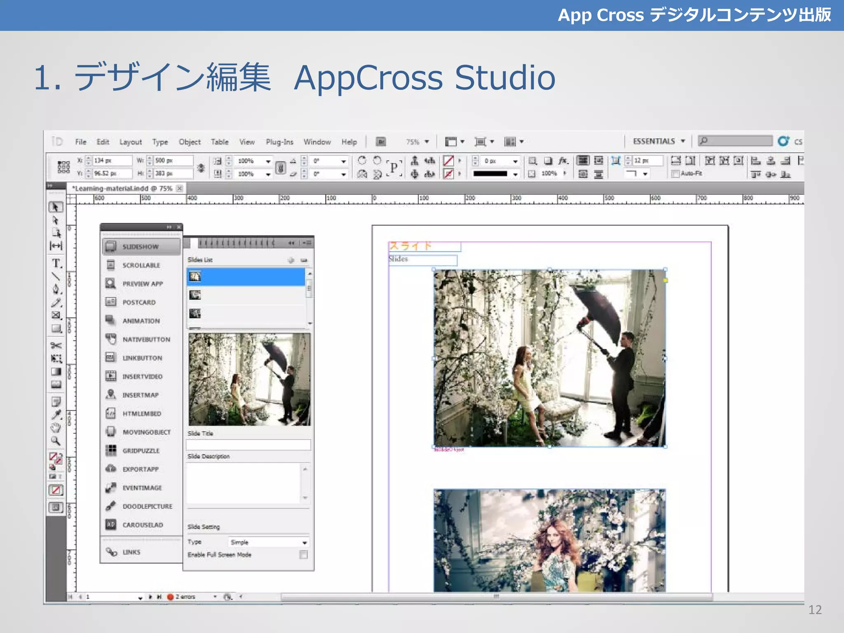
Task: Click the Slide Title input field
Action: [248, 445]
